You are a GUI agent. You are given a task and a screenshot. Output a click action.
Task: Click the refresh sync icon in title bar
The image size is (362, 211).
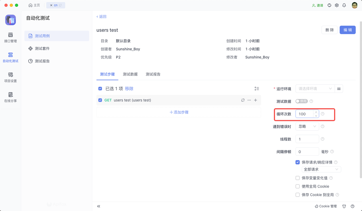coord(329,5)
